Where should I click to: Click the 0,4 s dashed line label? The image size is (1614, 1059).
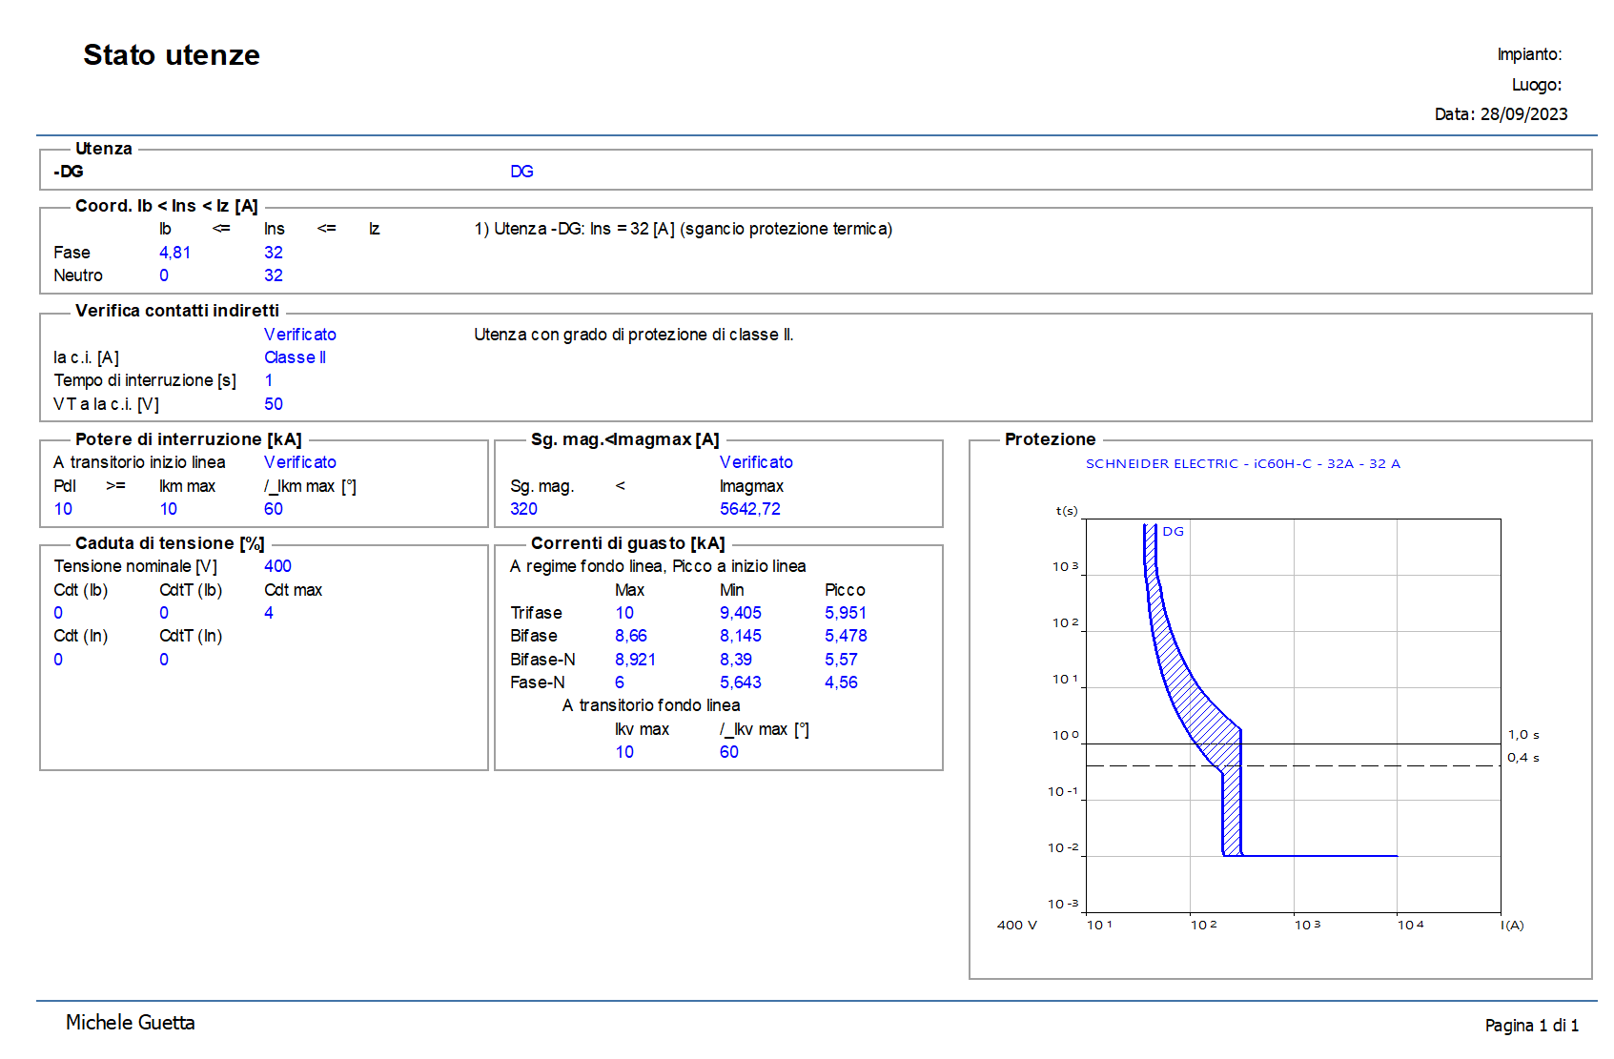click(x=1522, y=758)
